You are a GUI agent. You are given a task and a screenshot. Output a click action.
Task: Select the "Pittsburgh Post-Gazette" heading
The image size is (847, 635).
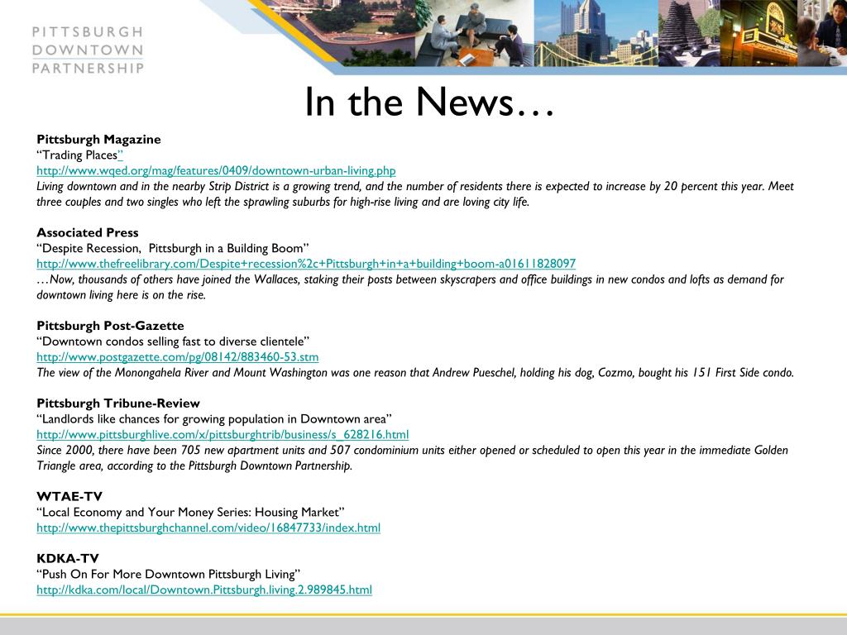pos(110,326)
